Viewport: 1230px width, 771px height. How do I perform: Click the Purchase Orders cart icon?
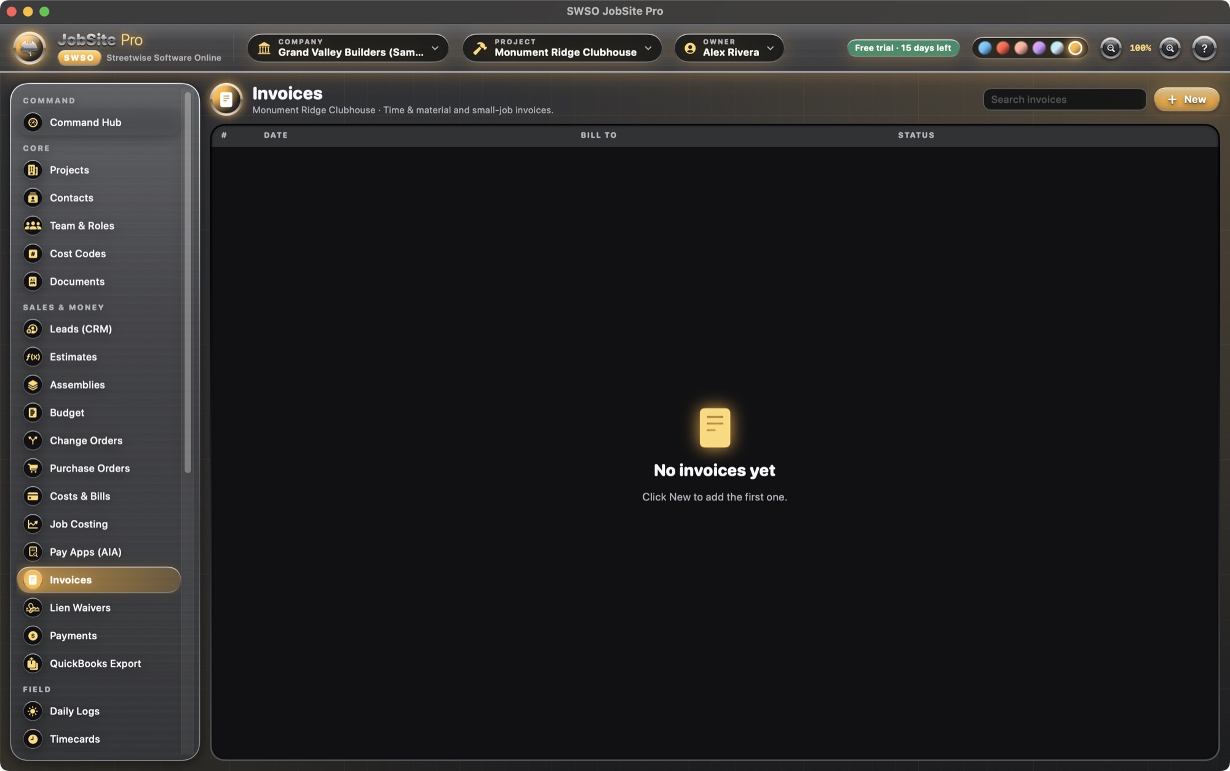click(x=33, y=468)
